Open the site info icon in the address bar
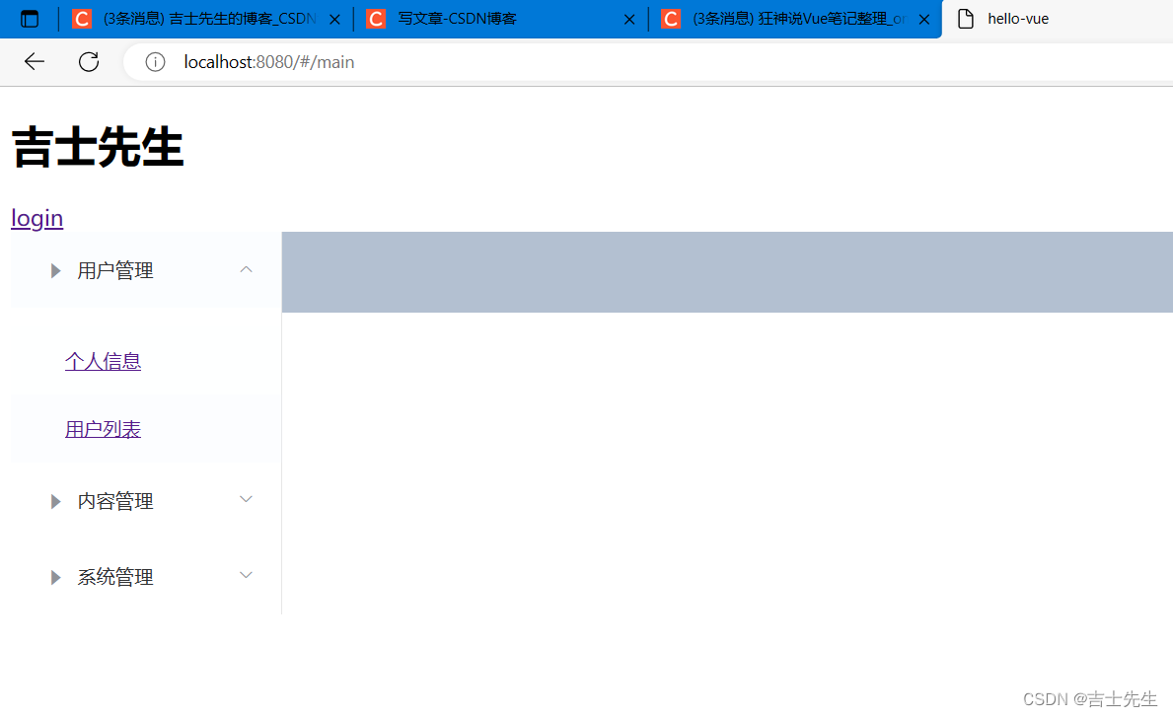Screen dimensions: 1173x717 (155, 62)
